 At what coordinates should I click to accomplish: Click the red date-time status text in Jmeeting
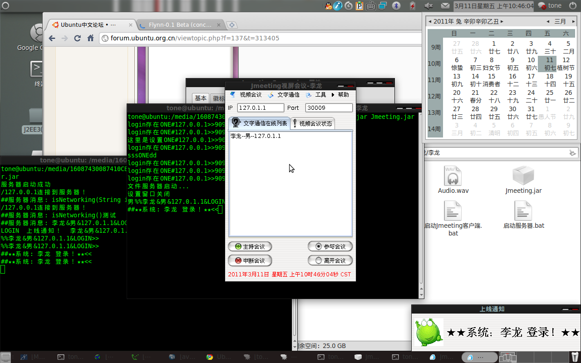coord(289,275)
